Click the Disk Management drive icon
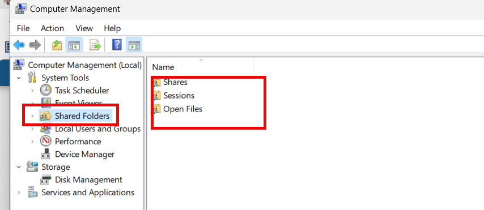 [x=46, y=179]
